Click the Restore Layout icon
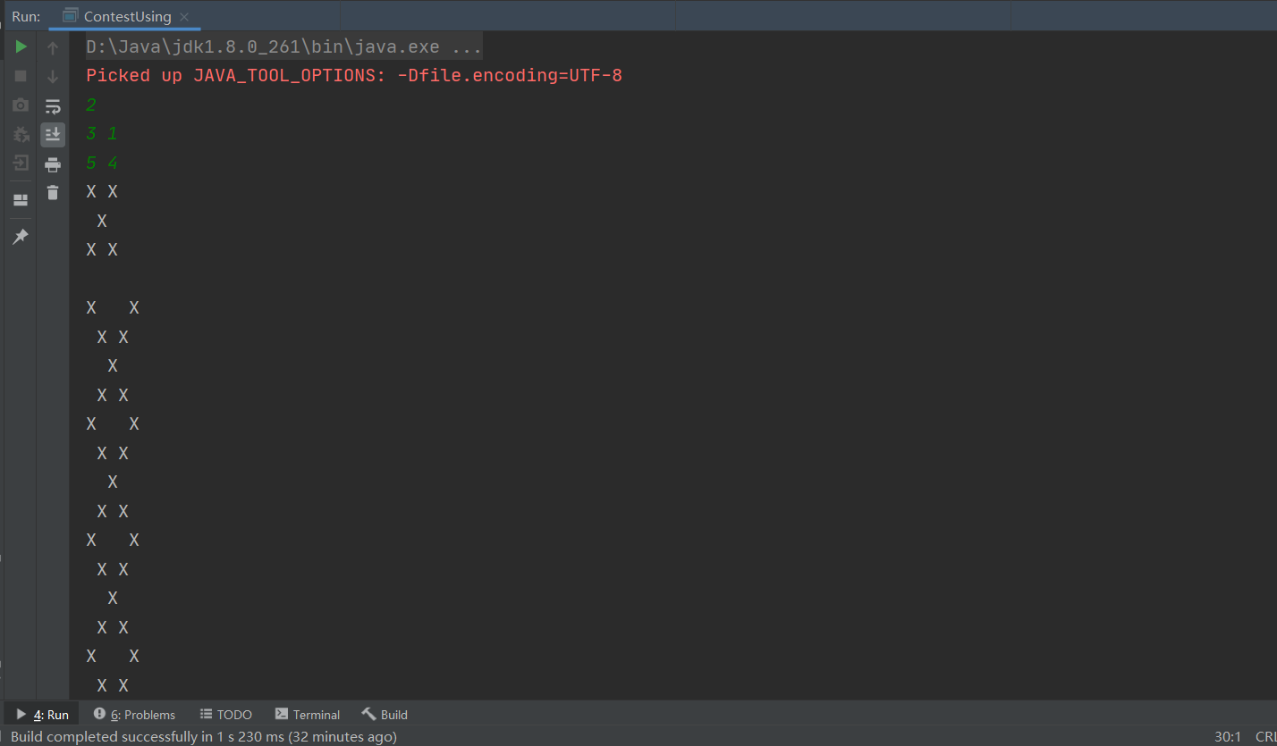Image resolution: width=1277 pixels, height=746 pixels. (21, 199)
